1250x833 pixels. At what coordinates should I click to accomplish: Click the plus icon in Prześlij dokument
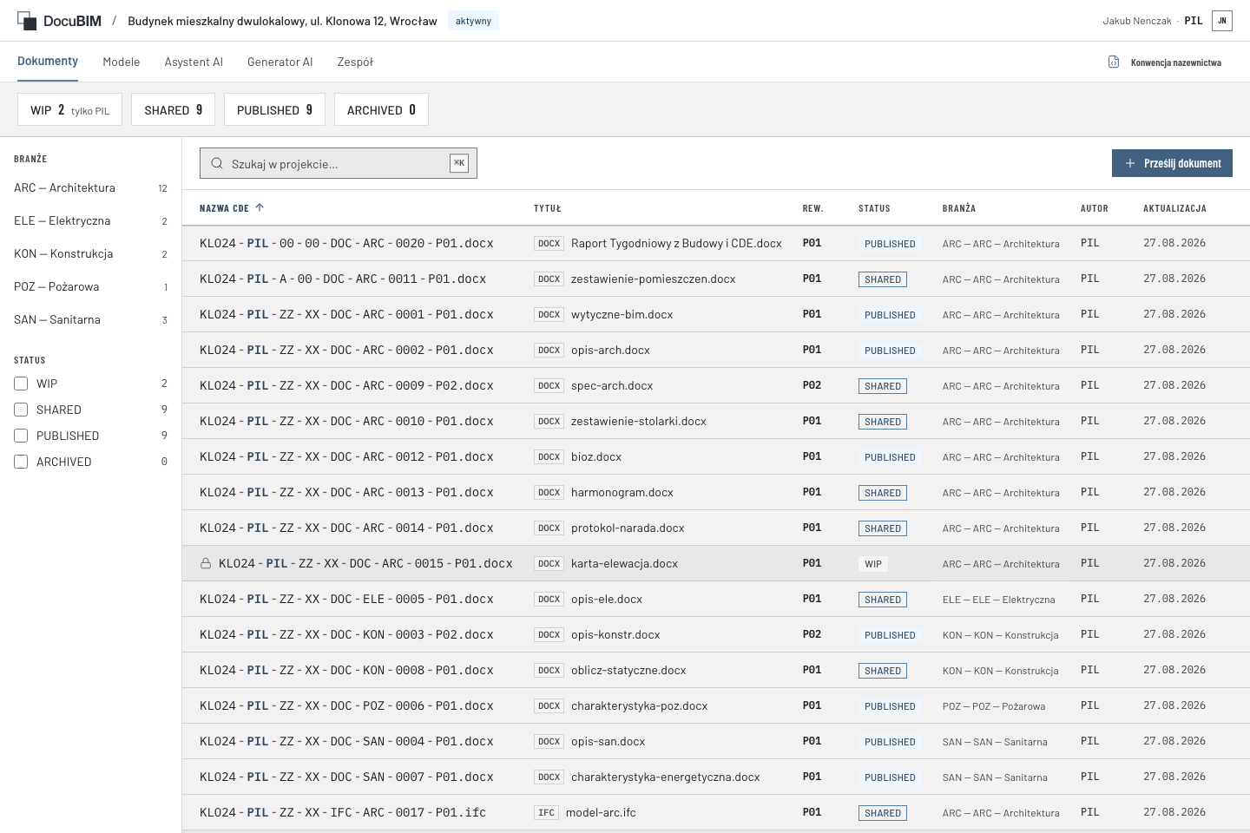pos(1130,163)
